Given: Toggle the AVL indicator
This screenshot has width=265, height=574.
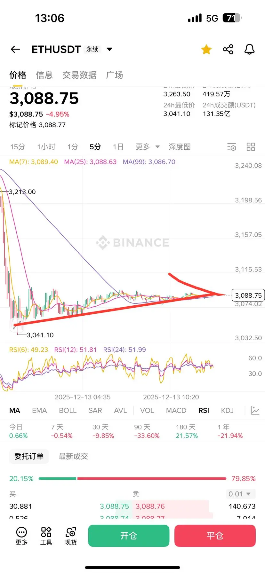Looking at the screenshot, I should (120, 410).
